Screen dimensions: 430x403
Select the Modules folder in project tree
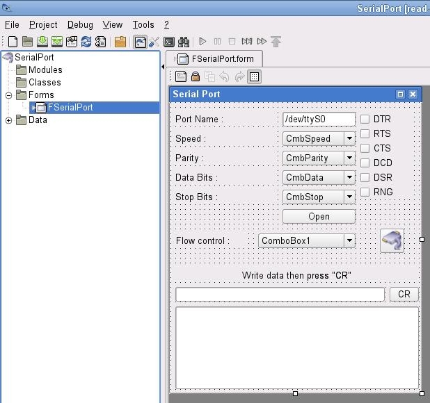click(45, 69)
